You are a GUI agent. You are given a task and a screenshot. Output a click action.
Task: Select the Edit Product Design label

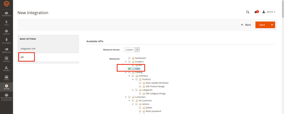click(x=155, y=87)
